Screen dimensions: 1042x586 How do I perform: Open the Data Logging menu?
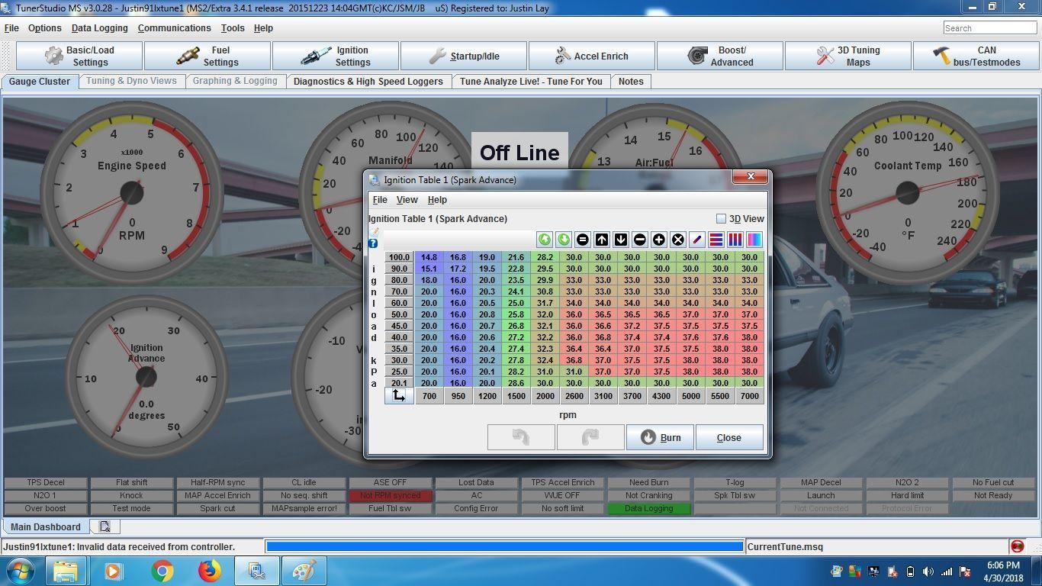tap(99, 27)
